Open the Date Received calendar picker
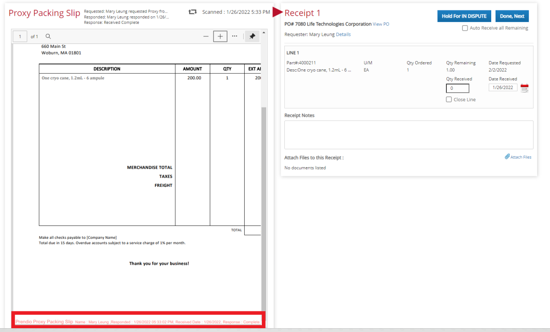Image resolution: width=550 pixels, height=332 pixels. click(x=524, y=87)
